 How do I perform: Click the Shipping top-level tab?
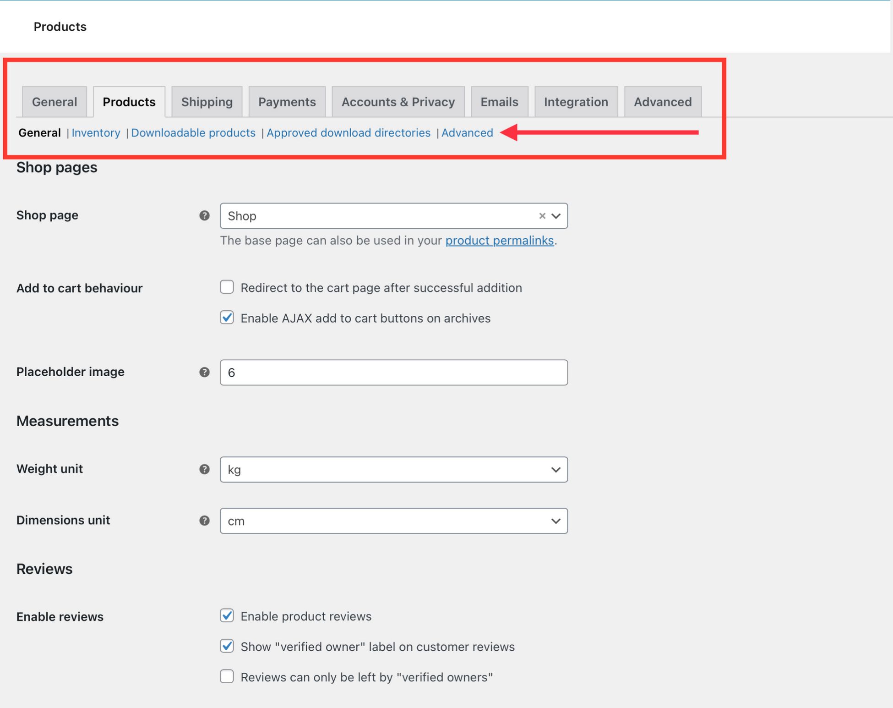(x=207, y=102)
